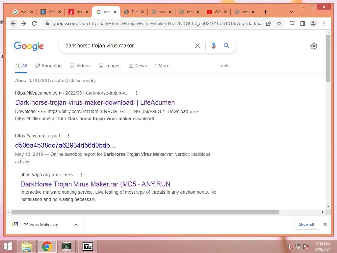
Task: Open search Tools button
Action: pyautogui.click(x=224, y=66)
